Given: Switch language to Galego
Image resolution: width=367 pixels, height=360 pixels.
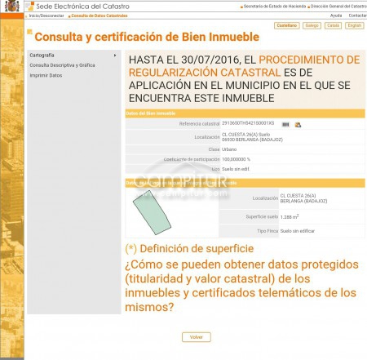Looking at the screenshot, I should [312, 25].
